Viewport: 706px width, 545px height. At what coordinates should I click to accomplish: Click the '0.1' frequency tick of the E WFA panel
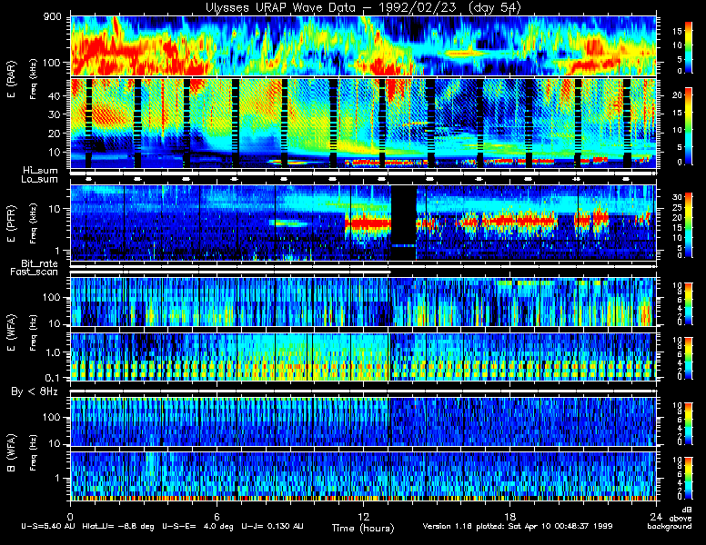[52, 378]
